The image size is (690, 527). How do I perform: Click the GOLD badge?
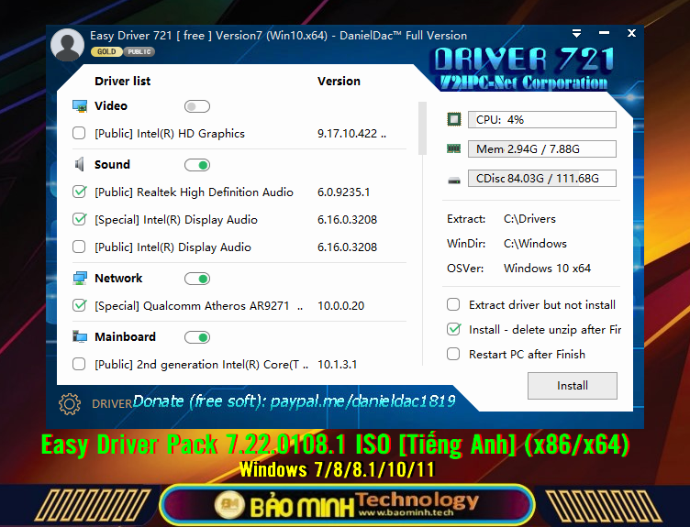(x=106, y=52)
